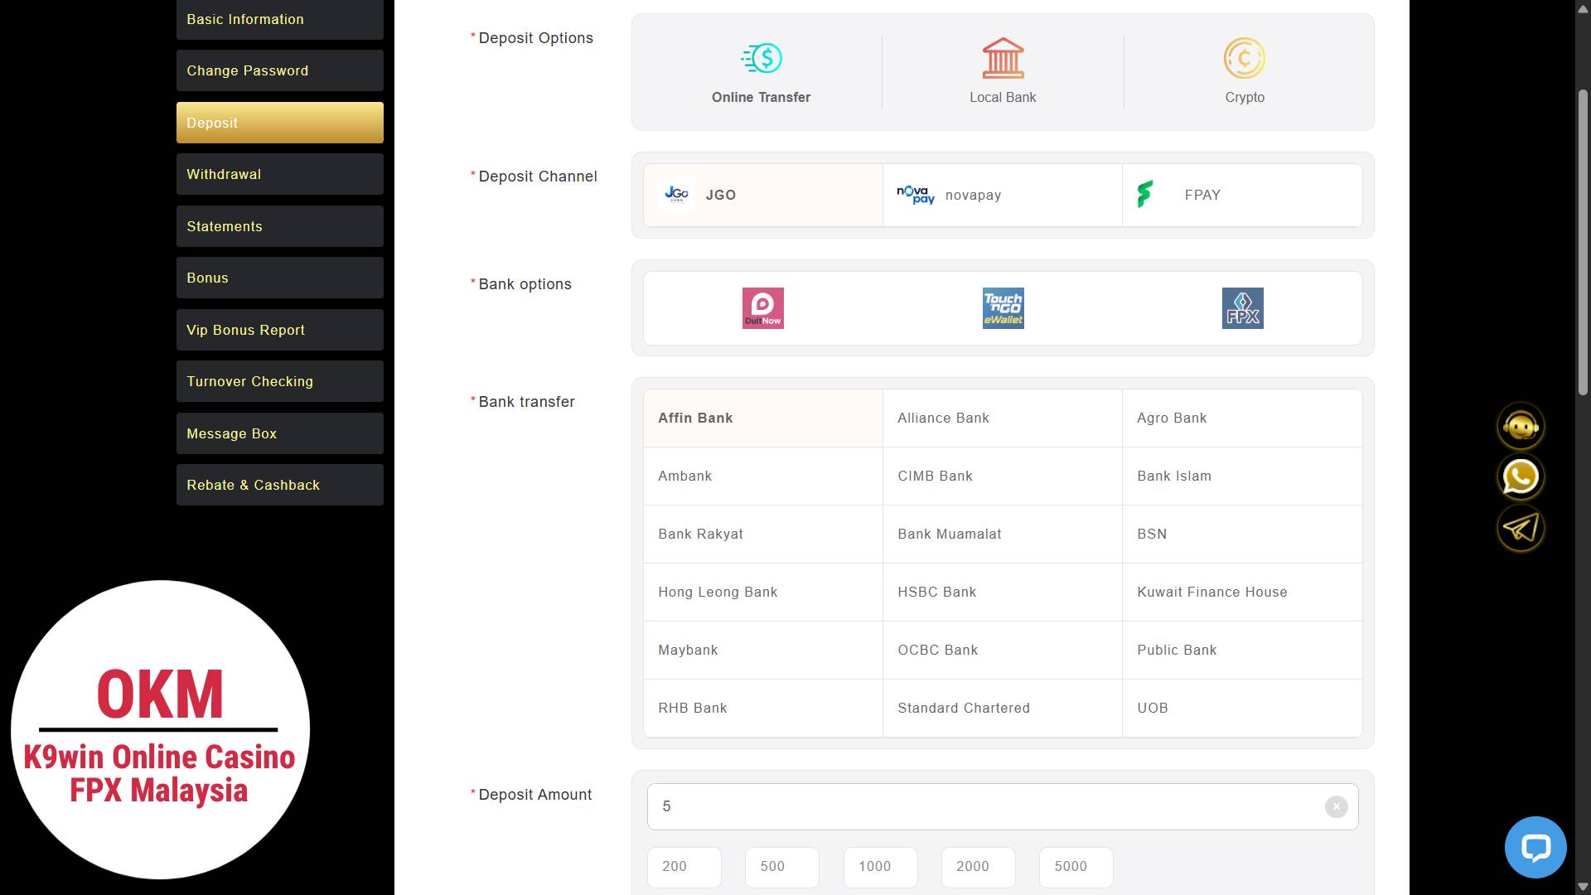Pick Kuwait Finance House from the list
1591x895 pixels.
(x=1242, y=593)
